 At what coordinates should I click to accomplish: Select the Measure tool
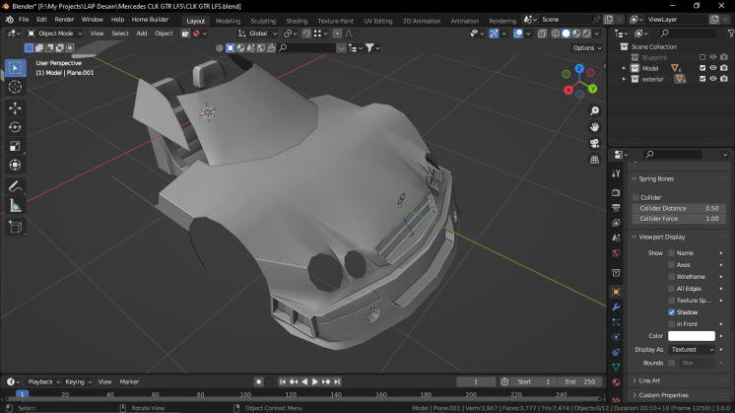tap(15, 206)
